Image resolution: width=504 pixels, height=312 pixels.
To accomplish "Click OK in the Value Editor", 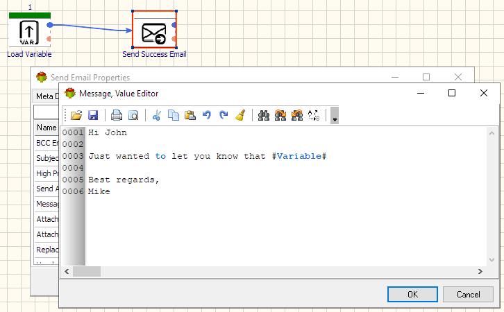I will 412,295.
